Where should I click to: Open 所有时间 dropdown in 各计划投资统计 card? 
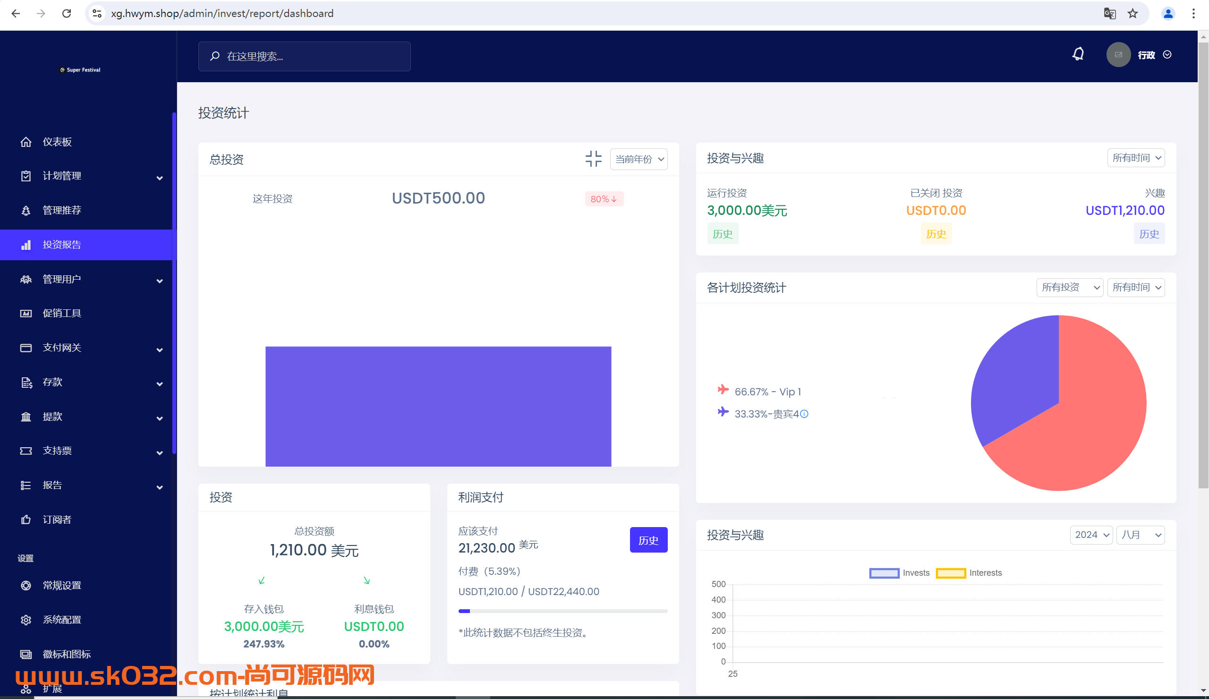[1136, 287]
